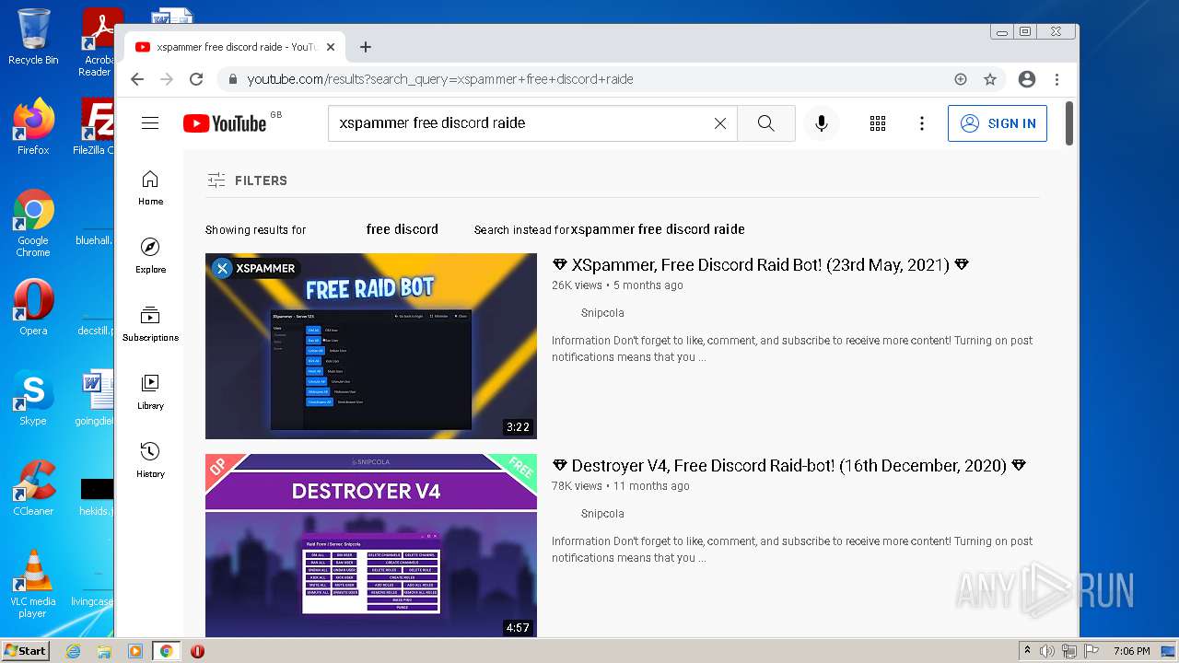Screen dimensions: 1179x663
Task: Open Recycle Bin on desktop
Action: click(32, 37)
